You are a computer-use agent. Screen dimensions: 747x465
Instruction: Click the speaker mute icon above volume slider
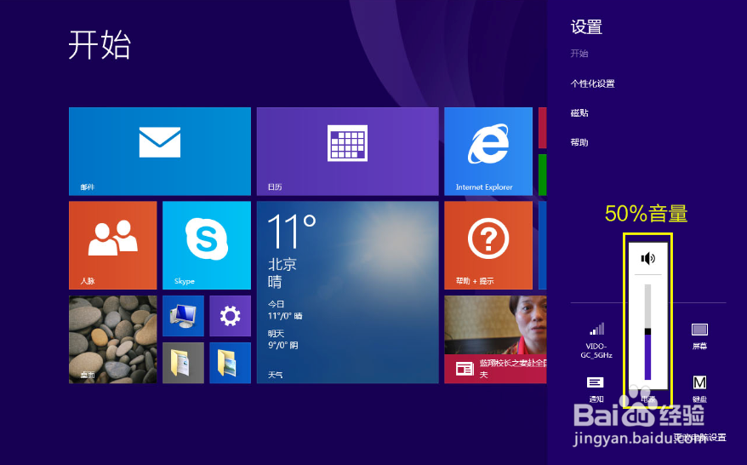click(648, 259)
